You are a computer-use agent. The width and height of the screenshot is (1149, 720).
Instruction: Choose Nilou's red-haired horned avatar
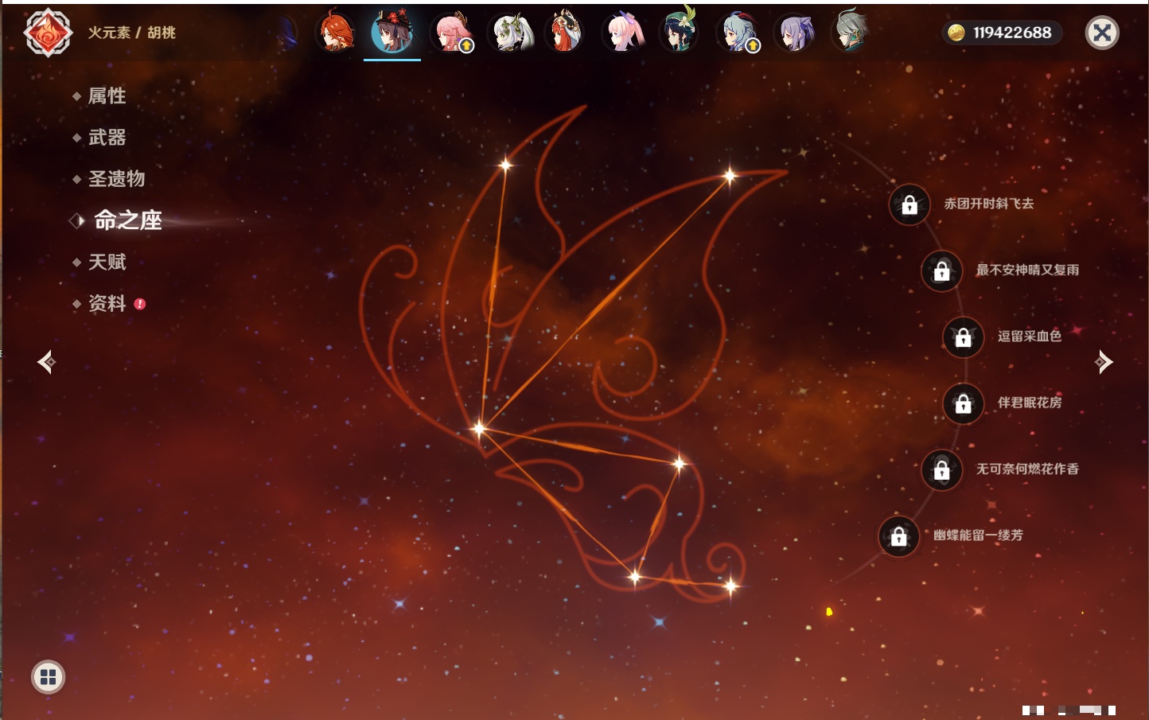coord(566,33)
